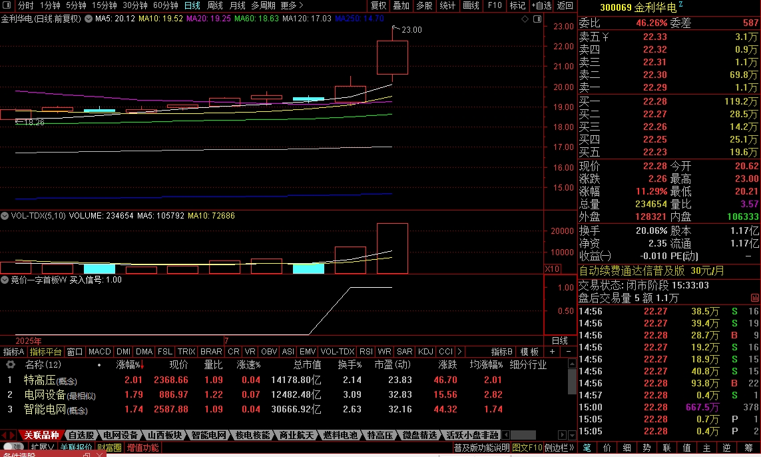
Task: Select the 特高压 row in the list
Action: pyautogui.click(x=284, y=380)
